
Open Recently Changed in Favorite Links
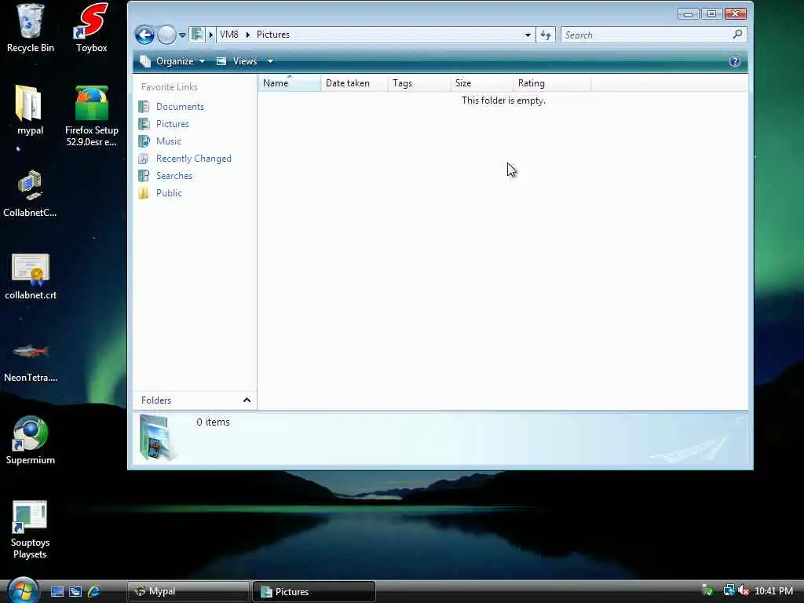(x=194, y=159)
